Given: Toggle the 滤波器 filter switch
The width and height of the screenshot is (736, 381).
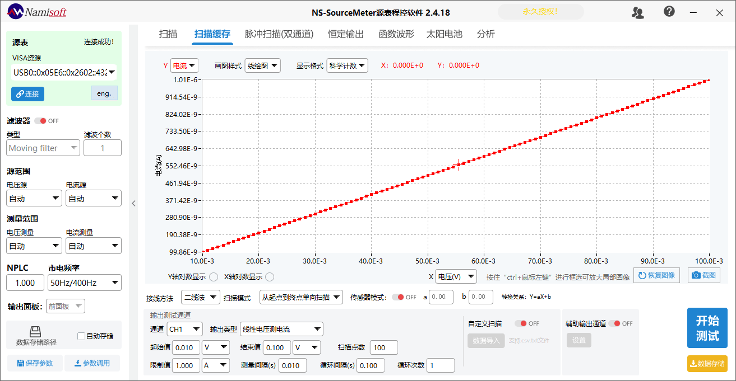Looking at the screenshot, I should coord(40,121).
